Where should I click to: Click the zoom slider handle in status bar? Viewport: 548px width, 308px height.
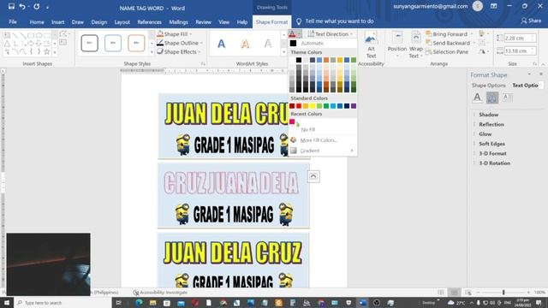503,293
